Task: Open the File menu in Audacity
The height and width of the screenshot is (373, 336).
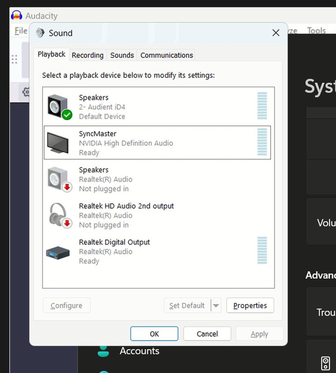Action: pos(21,31)
